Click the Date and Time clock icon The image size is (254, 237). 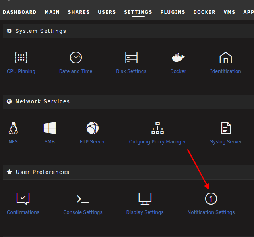[x=76, y=57]
